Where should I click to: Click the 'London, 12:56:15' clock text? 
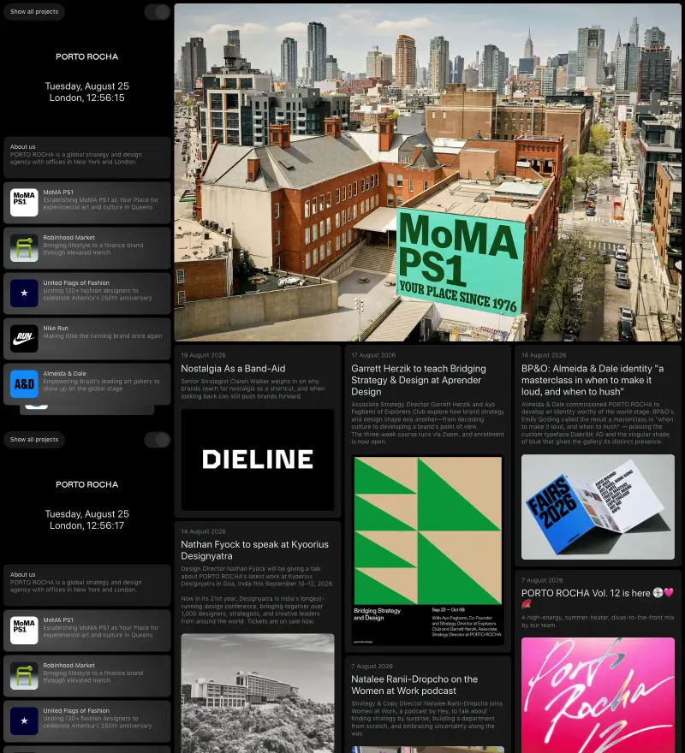pos(87,98)
